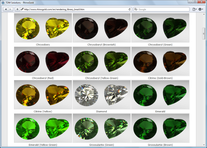This screenshot has width=207, height=148.
Task: Click the 'Chrysoberyl (Red)' caption
Action: click(43, 78)
